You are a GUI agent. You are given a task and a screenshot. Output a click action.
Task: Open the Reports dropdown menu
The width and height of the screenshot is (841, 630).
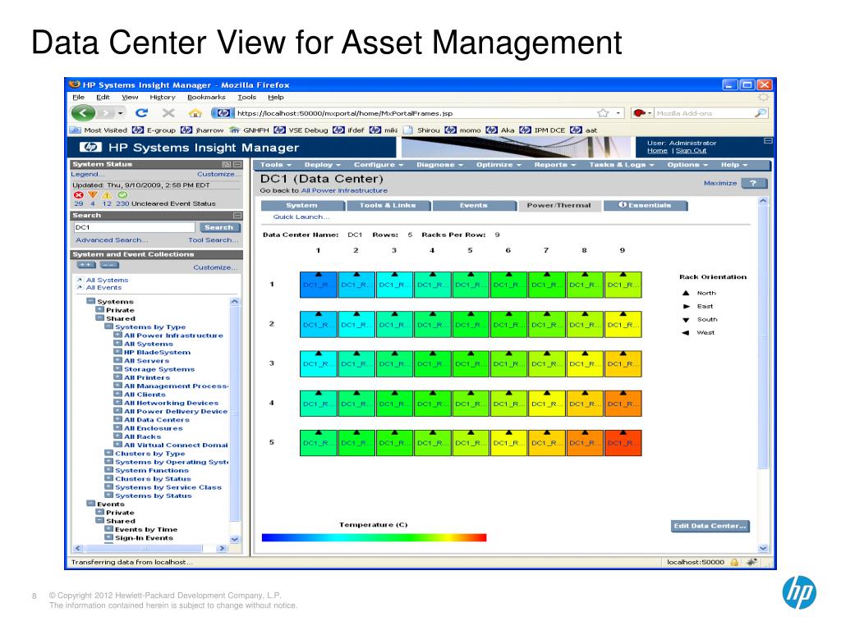pyautogui.click(x=555, y=165)
